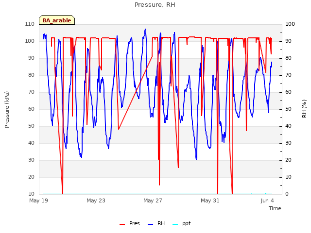Viewport: 311px width, 233px height.
Task: Click the 110 pressure axis value
Action: [30, 24]
